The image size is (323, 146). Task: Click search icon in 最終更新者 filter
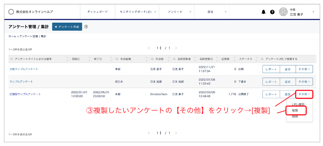pos(174,59)
